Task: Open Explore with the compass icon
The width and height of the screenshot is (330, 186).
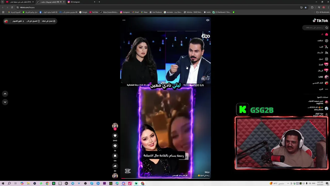Action: [326, 41]
